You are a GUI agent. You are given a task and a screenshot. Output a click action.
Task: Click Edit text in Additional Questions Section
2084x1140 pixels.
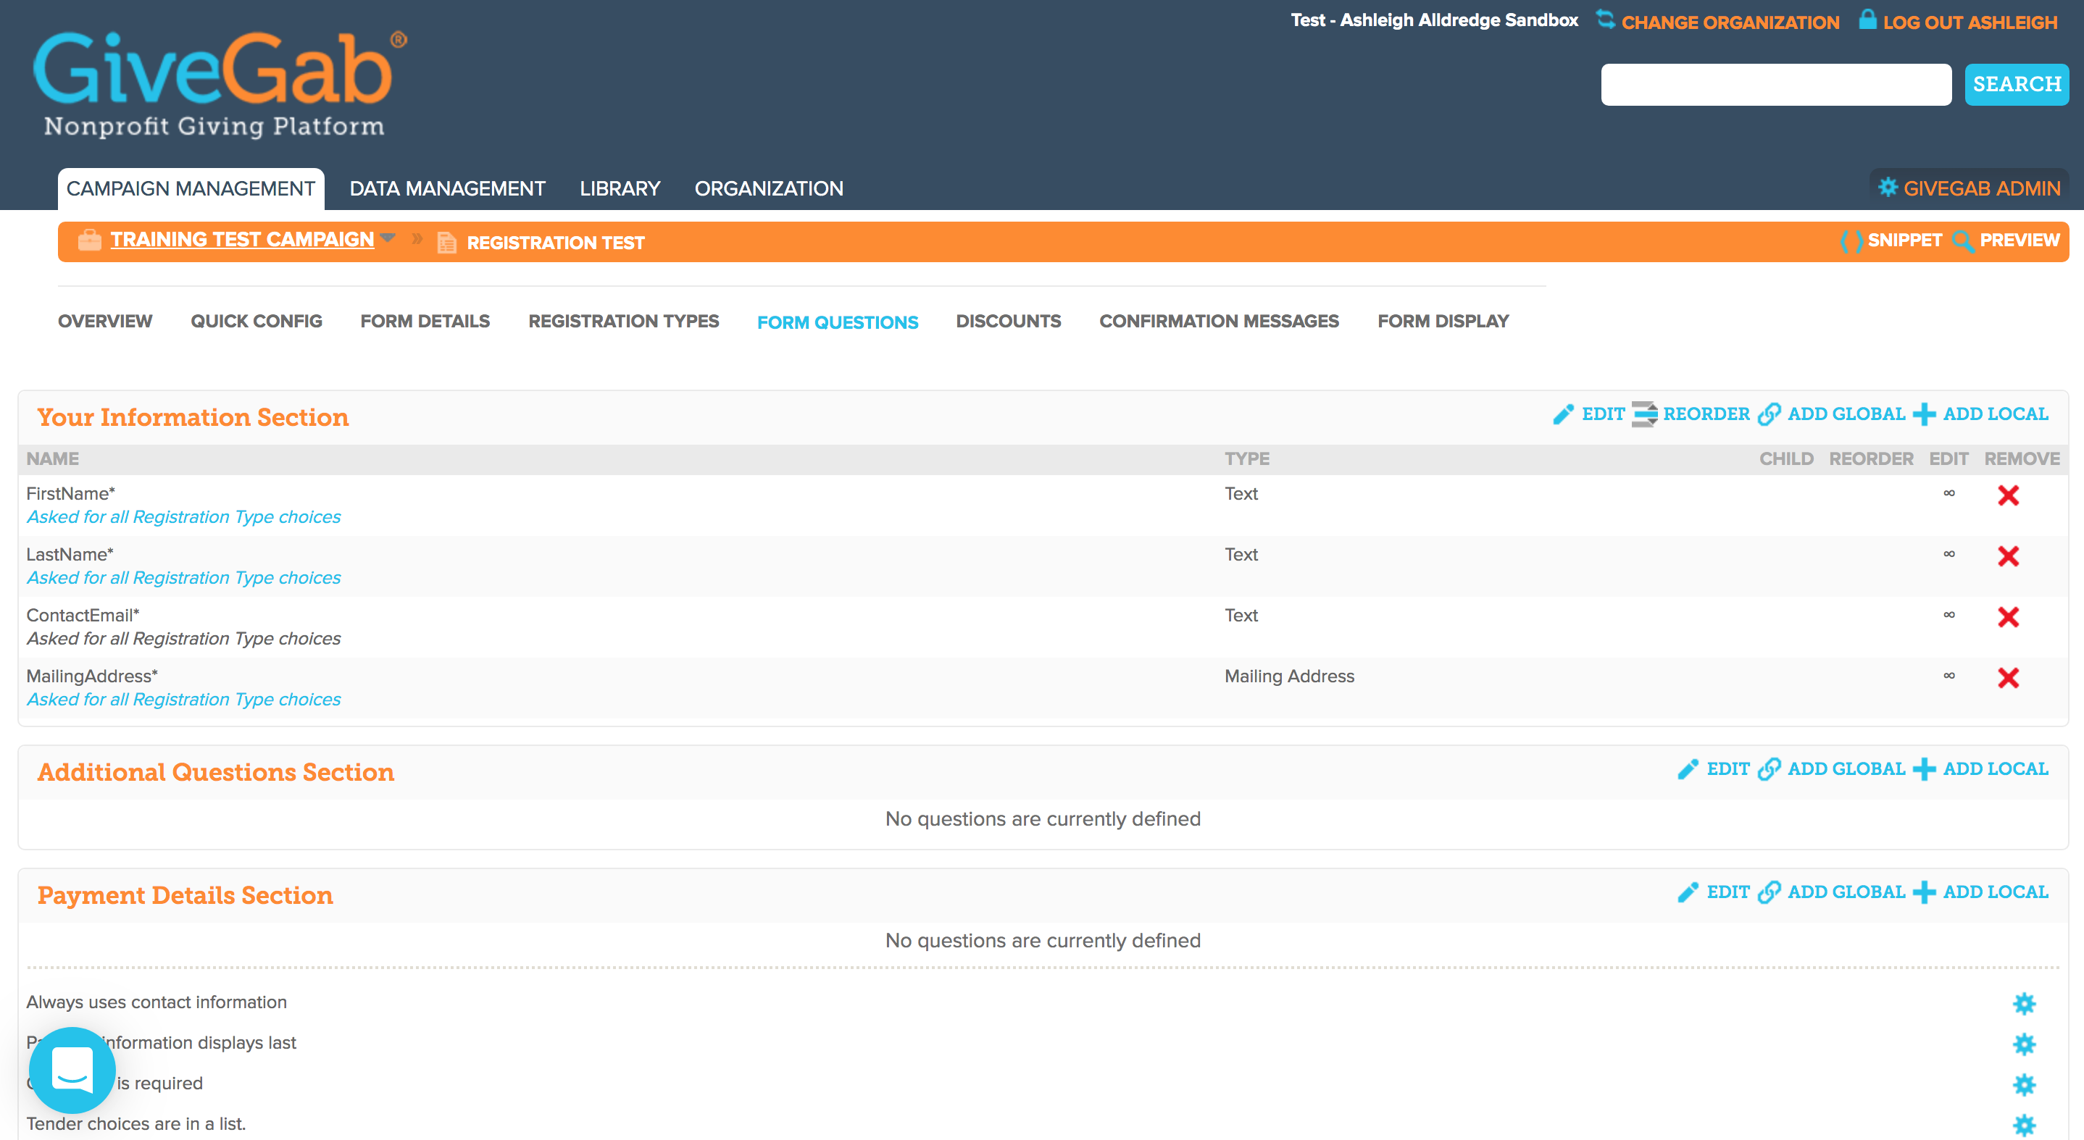tap(1728, 769)
